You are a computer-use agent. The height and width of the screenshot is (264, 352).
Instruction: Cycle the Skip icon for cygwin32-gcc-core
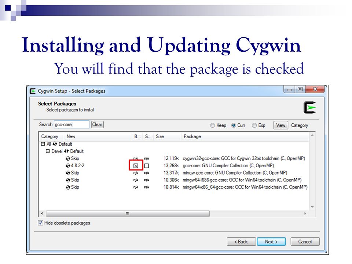[68, 158]
